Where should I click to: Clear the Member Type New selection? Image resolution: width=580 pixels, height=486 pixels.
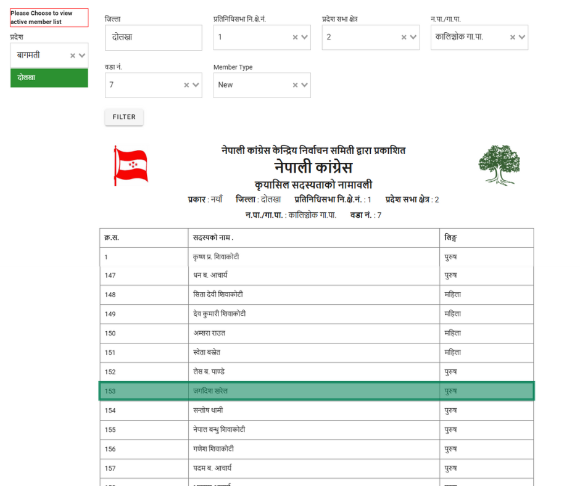pyautogui.click(x=295, y=85)
